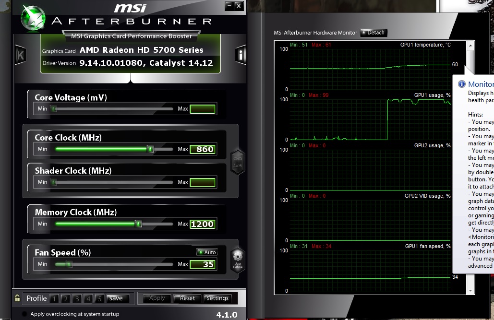Viewport: 494px width, 320px height.
Task: Open the Kombustor K side button
Action: pyautogui.click(x=21, y=56)
